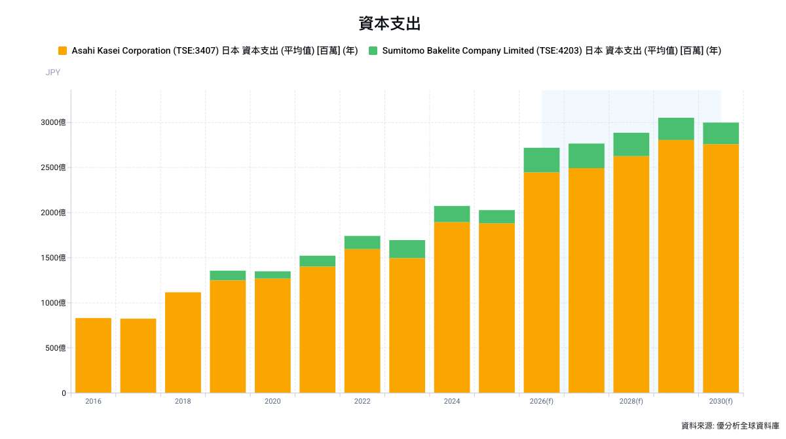Select the orange bar for 2024
786x439 pixels.
452,307
